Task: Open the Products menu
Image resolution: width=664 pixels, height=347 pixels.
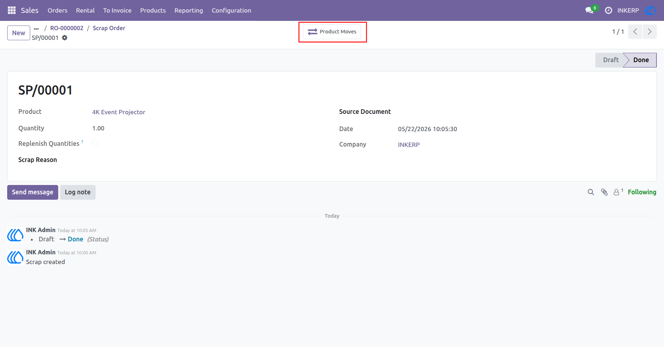Action: [153, 10]
